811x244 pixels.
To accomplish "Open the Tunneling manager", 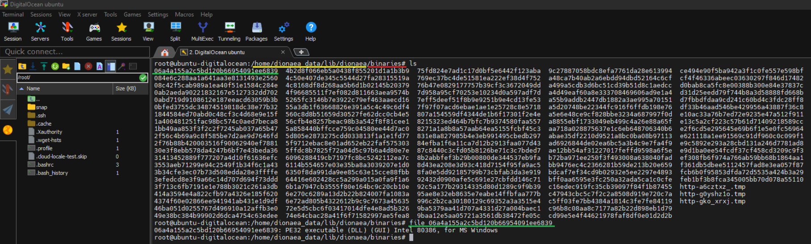I will (229, 31).
